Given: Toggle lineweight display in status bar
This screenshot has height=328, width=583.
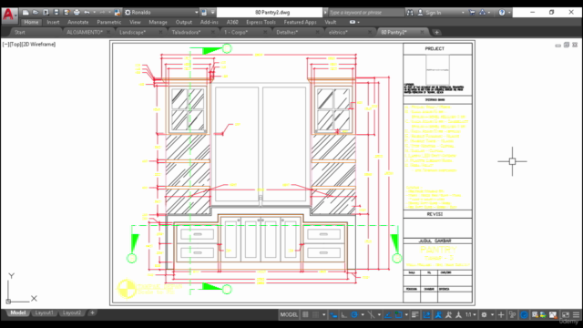Looking at the screenshot, I should (x=415, y=314).
